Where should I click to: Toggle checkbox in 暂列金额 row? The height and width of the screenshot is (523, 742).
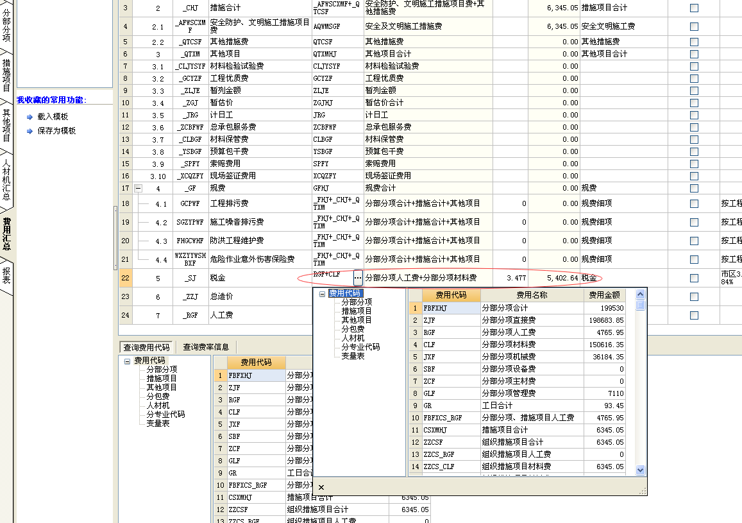694,90
